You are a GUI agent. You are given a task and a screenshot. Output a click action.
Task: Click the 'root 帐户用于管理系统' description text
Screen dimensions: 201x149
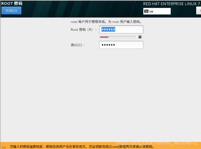coord(106,22)
